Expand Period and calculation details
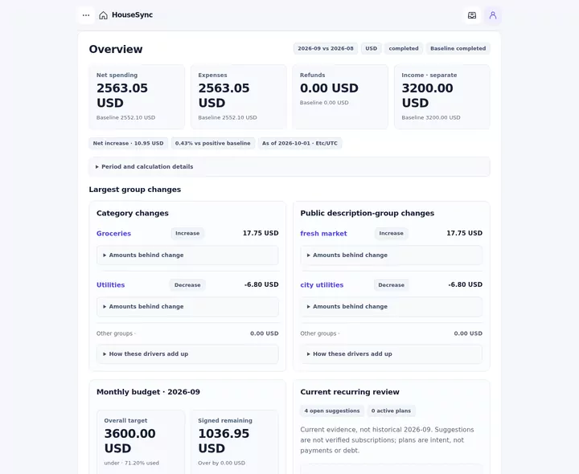Viewport: 579px width, 474px height. (x=289, y=167)
